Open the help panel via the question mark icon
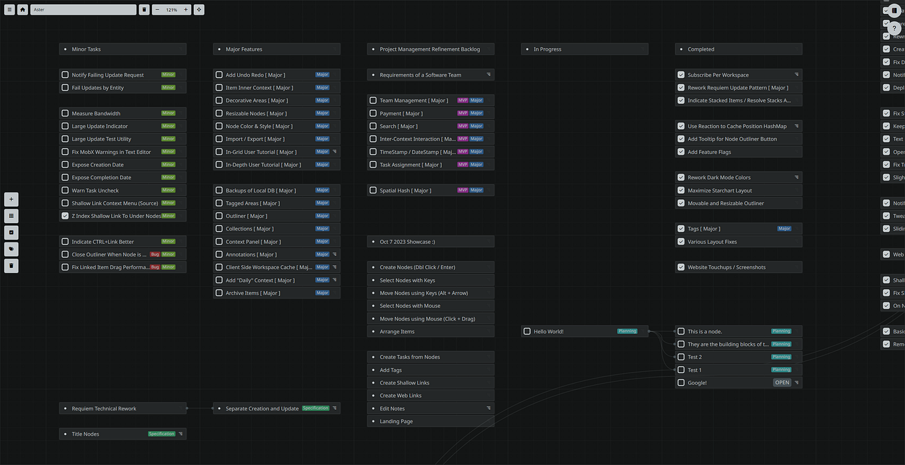The width and height of the screenshot is (905, 465). (x=894, y=28)
